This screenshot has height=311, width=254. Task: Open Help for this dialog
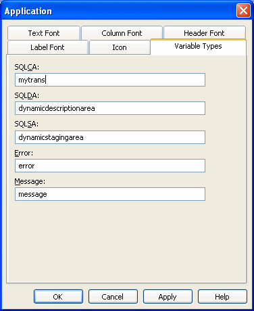(222, 297)
